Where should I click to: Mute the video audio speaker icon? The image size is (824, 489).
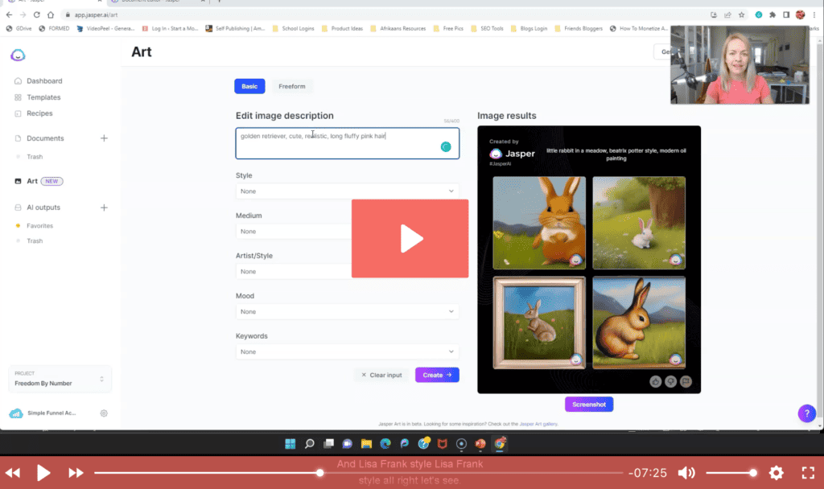click(x=686, y=473)
